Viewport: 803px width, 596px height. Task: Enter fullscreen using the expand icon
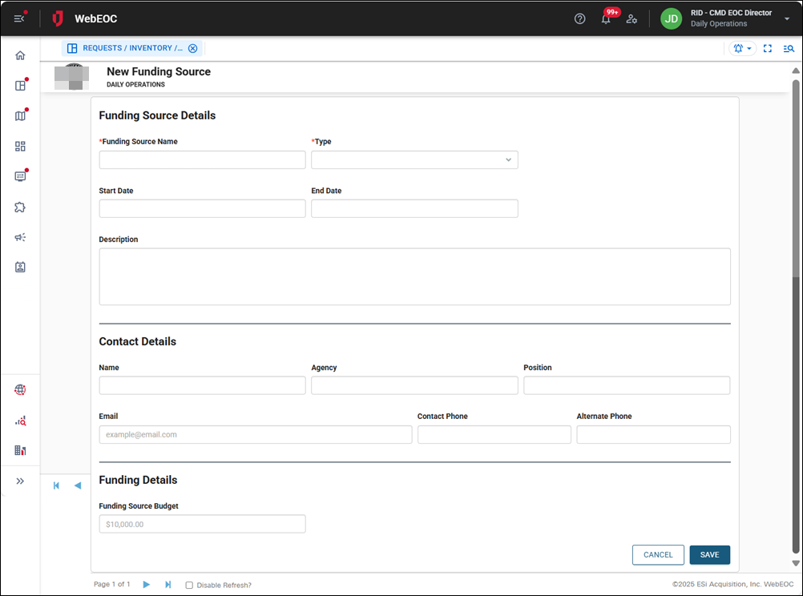767,48
